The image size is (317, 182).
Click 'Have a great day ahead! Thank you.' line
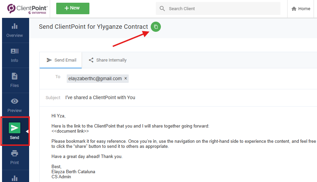(x=87, y=157)
